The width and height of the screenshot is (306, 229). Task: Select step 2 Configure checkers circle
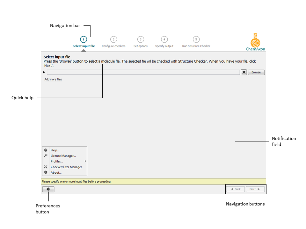pyautogui.click(x=113, y=39)
